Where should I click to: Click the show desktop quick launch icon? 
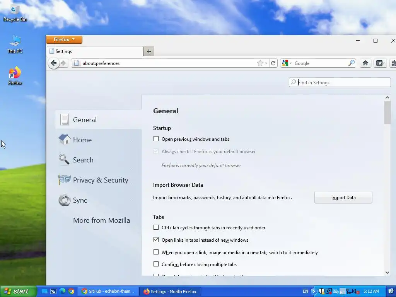pyautogui.click(x=44, y=292)
